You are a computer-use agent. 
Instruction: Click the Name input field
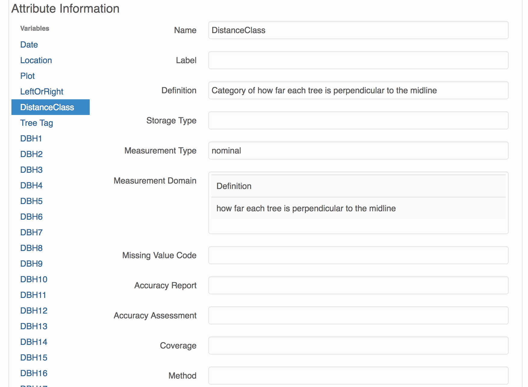(358, 30)
